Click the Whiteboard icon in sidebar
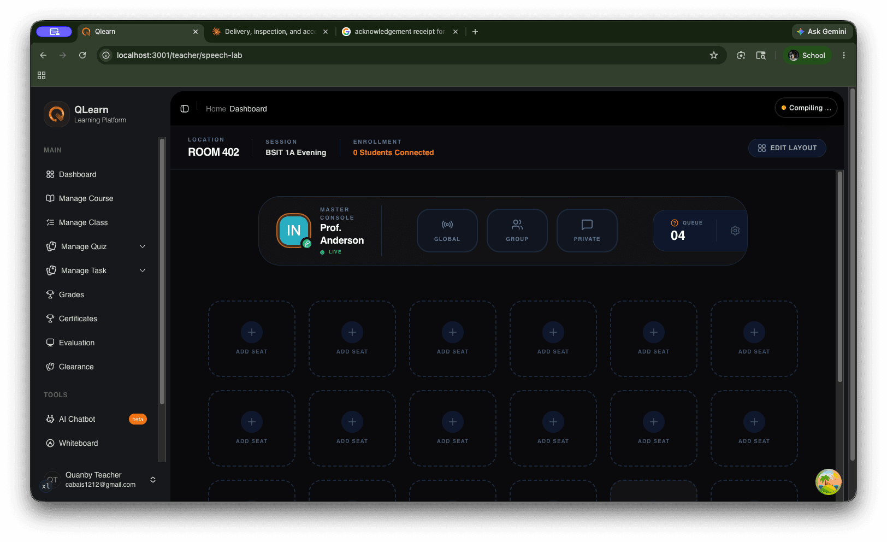This screenshot has height=542, width=887. [50, 443]
